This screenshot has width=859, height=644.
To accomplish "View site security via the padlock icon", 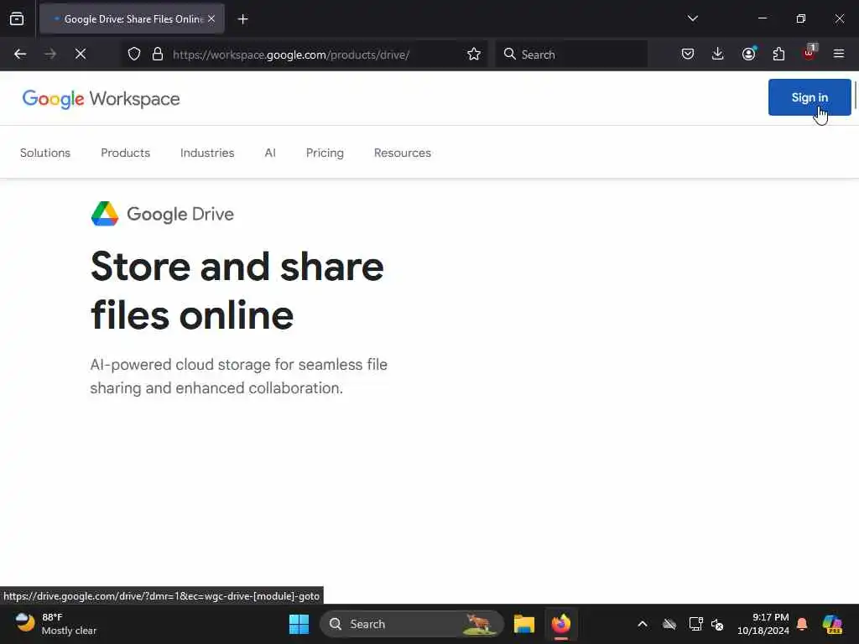I will (x=158, y=54).
